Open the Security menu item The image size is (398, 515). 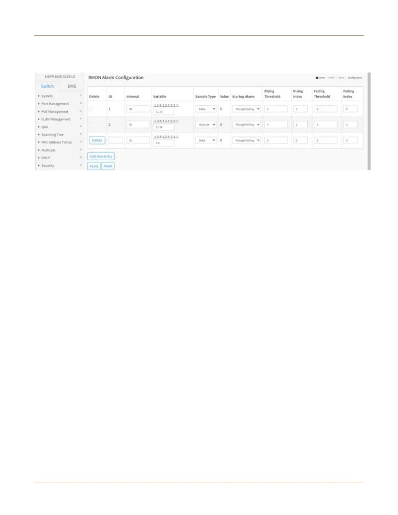tap(60, 165)
